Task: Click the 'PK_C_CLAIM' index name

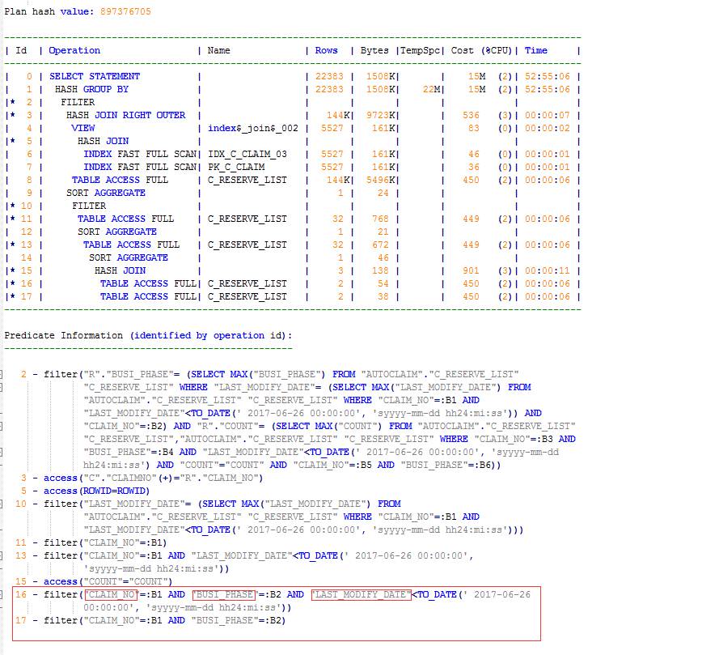Action: tap(235, 167)
